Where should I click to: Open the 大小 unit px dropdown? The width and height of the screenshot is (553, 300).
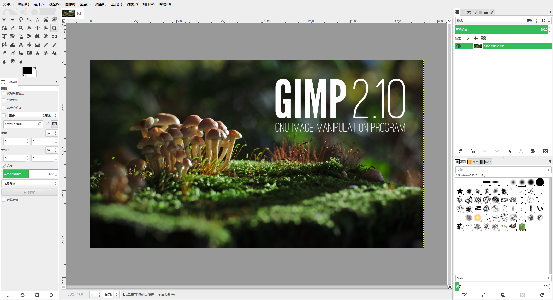pos(51,150)
